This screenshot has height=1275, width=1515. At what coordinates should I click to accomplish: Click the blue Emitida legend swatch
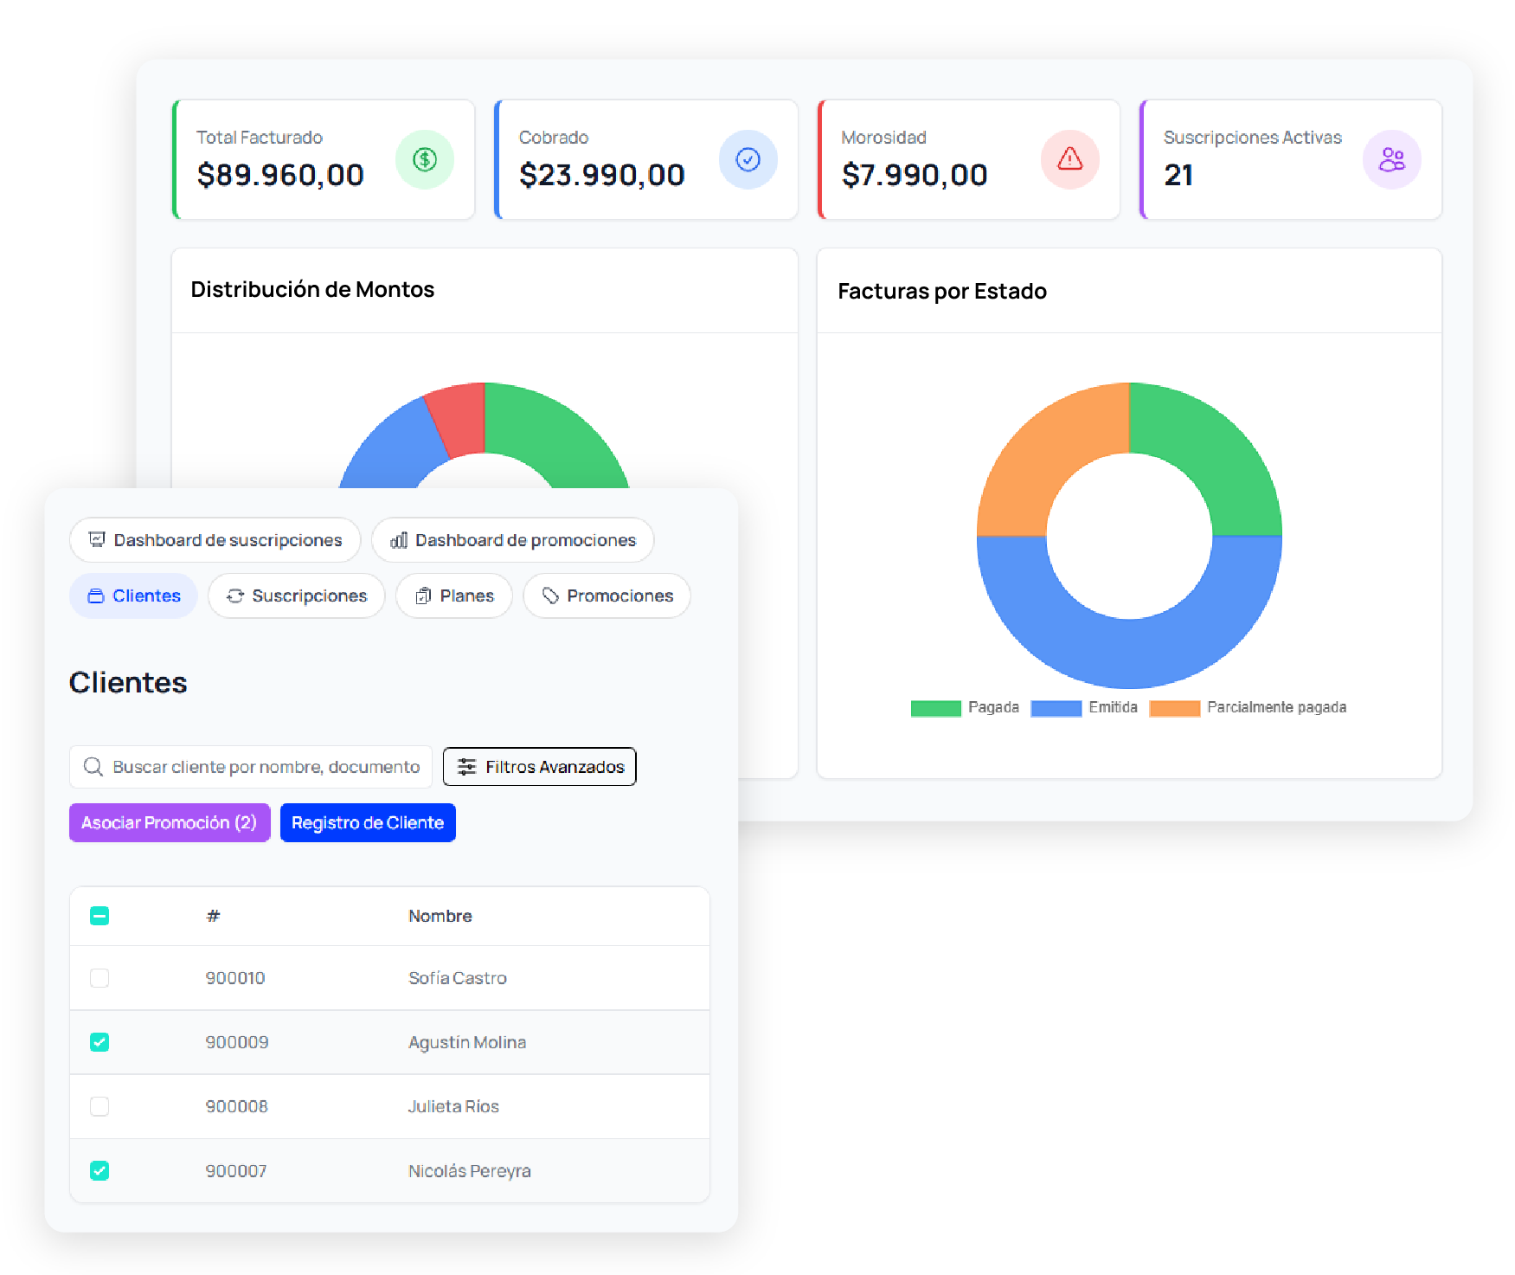(x=1056, y=708)
